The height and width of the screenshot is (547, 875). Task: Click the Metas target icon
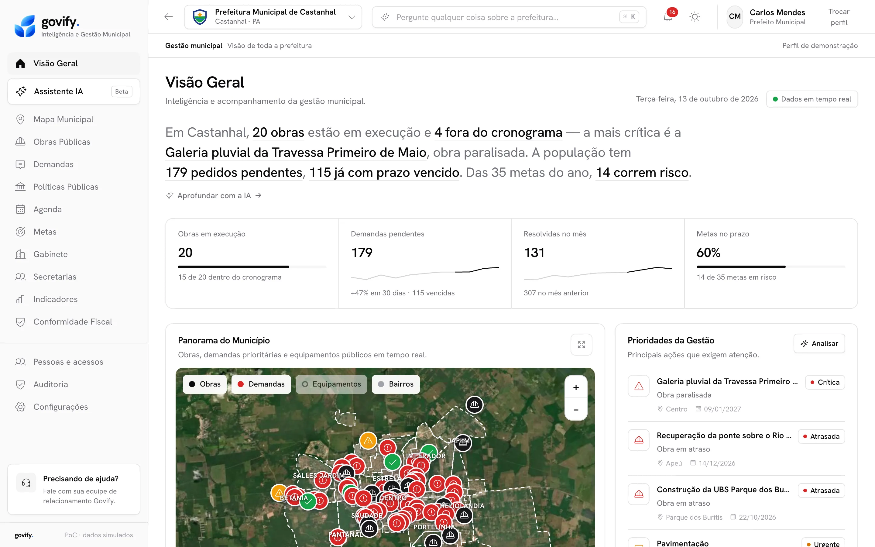tap(21, 232)
